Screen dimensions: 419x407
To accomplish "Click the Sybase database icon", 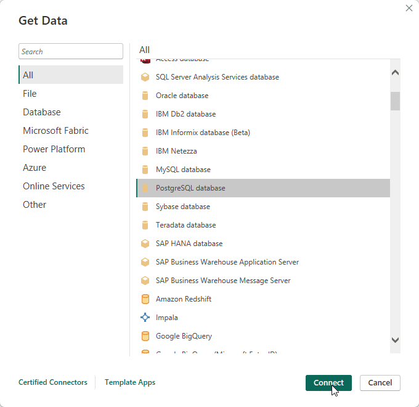I will click(x=145, y=207).
